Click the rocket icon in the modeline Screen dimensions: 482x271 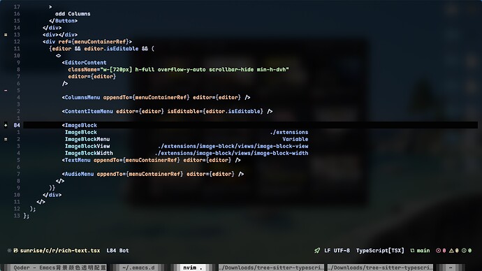(x=317, y=251)
